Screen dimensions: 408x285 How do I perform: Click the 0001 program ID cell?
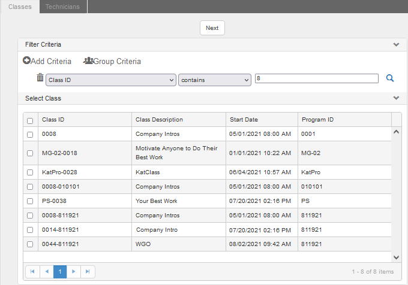(344, 134)
